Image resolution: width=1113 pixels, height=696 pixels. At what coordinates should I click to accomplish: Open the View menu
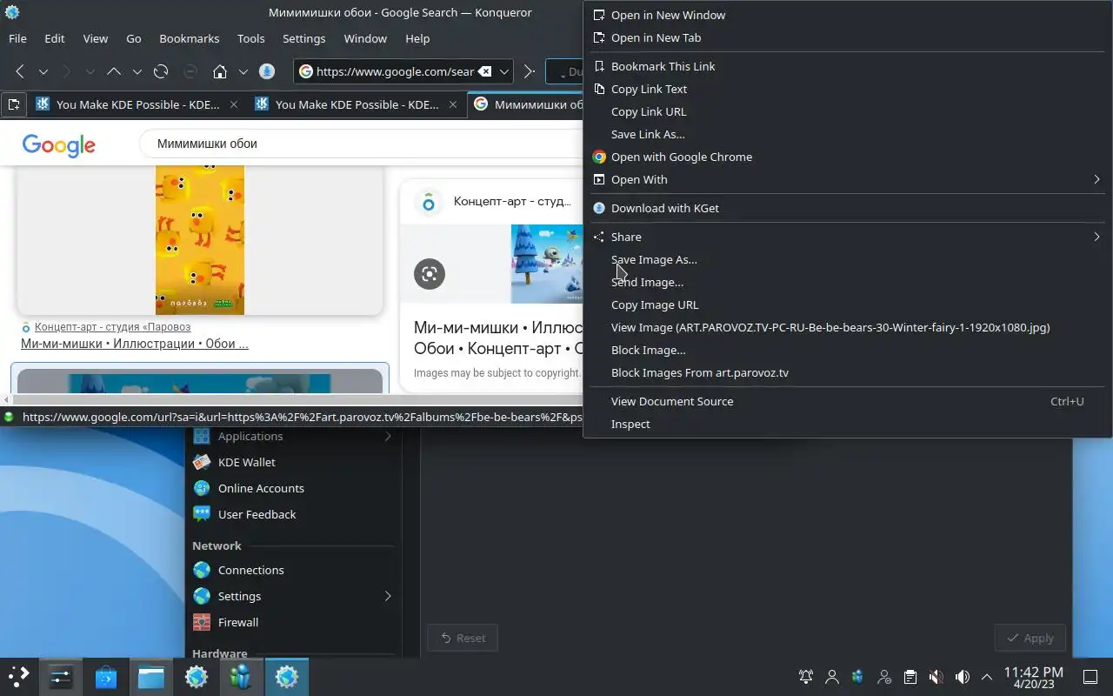[96, 38]
